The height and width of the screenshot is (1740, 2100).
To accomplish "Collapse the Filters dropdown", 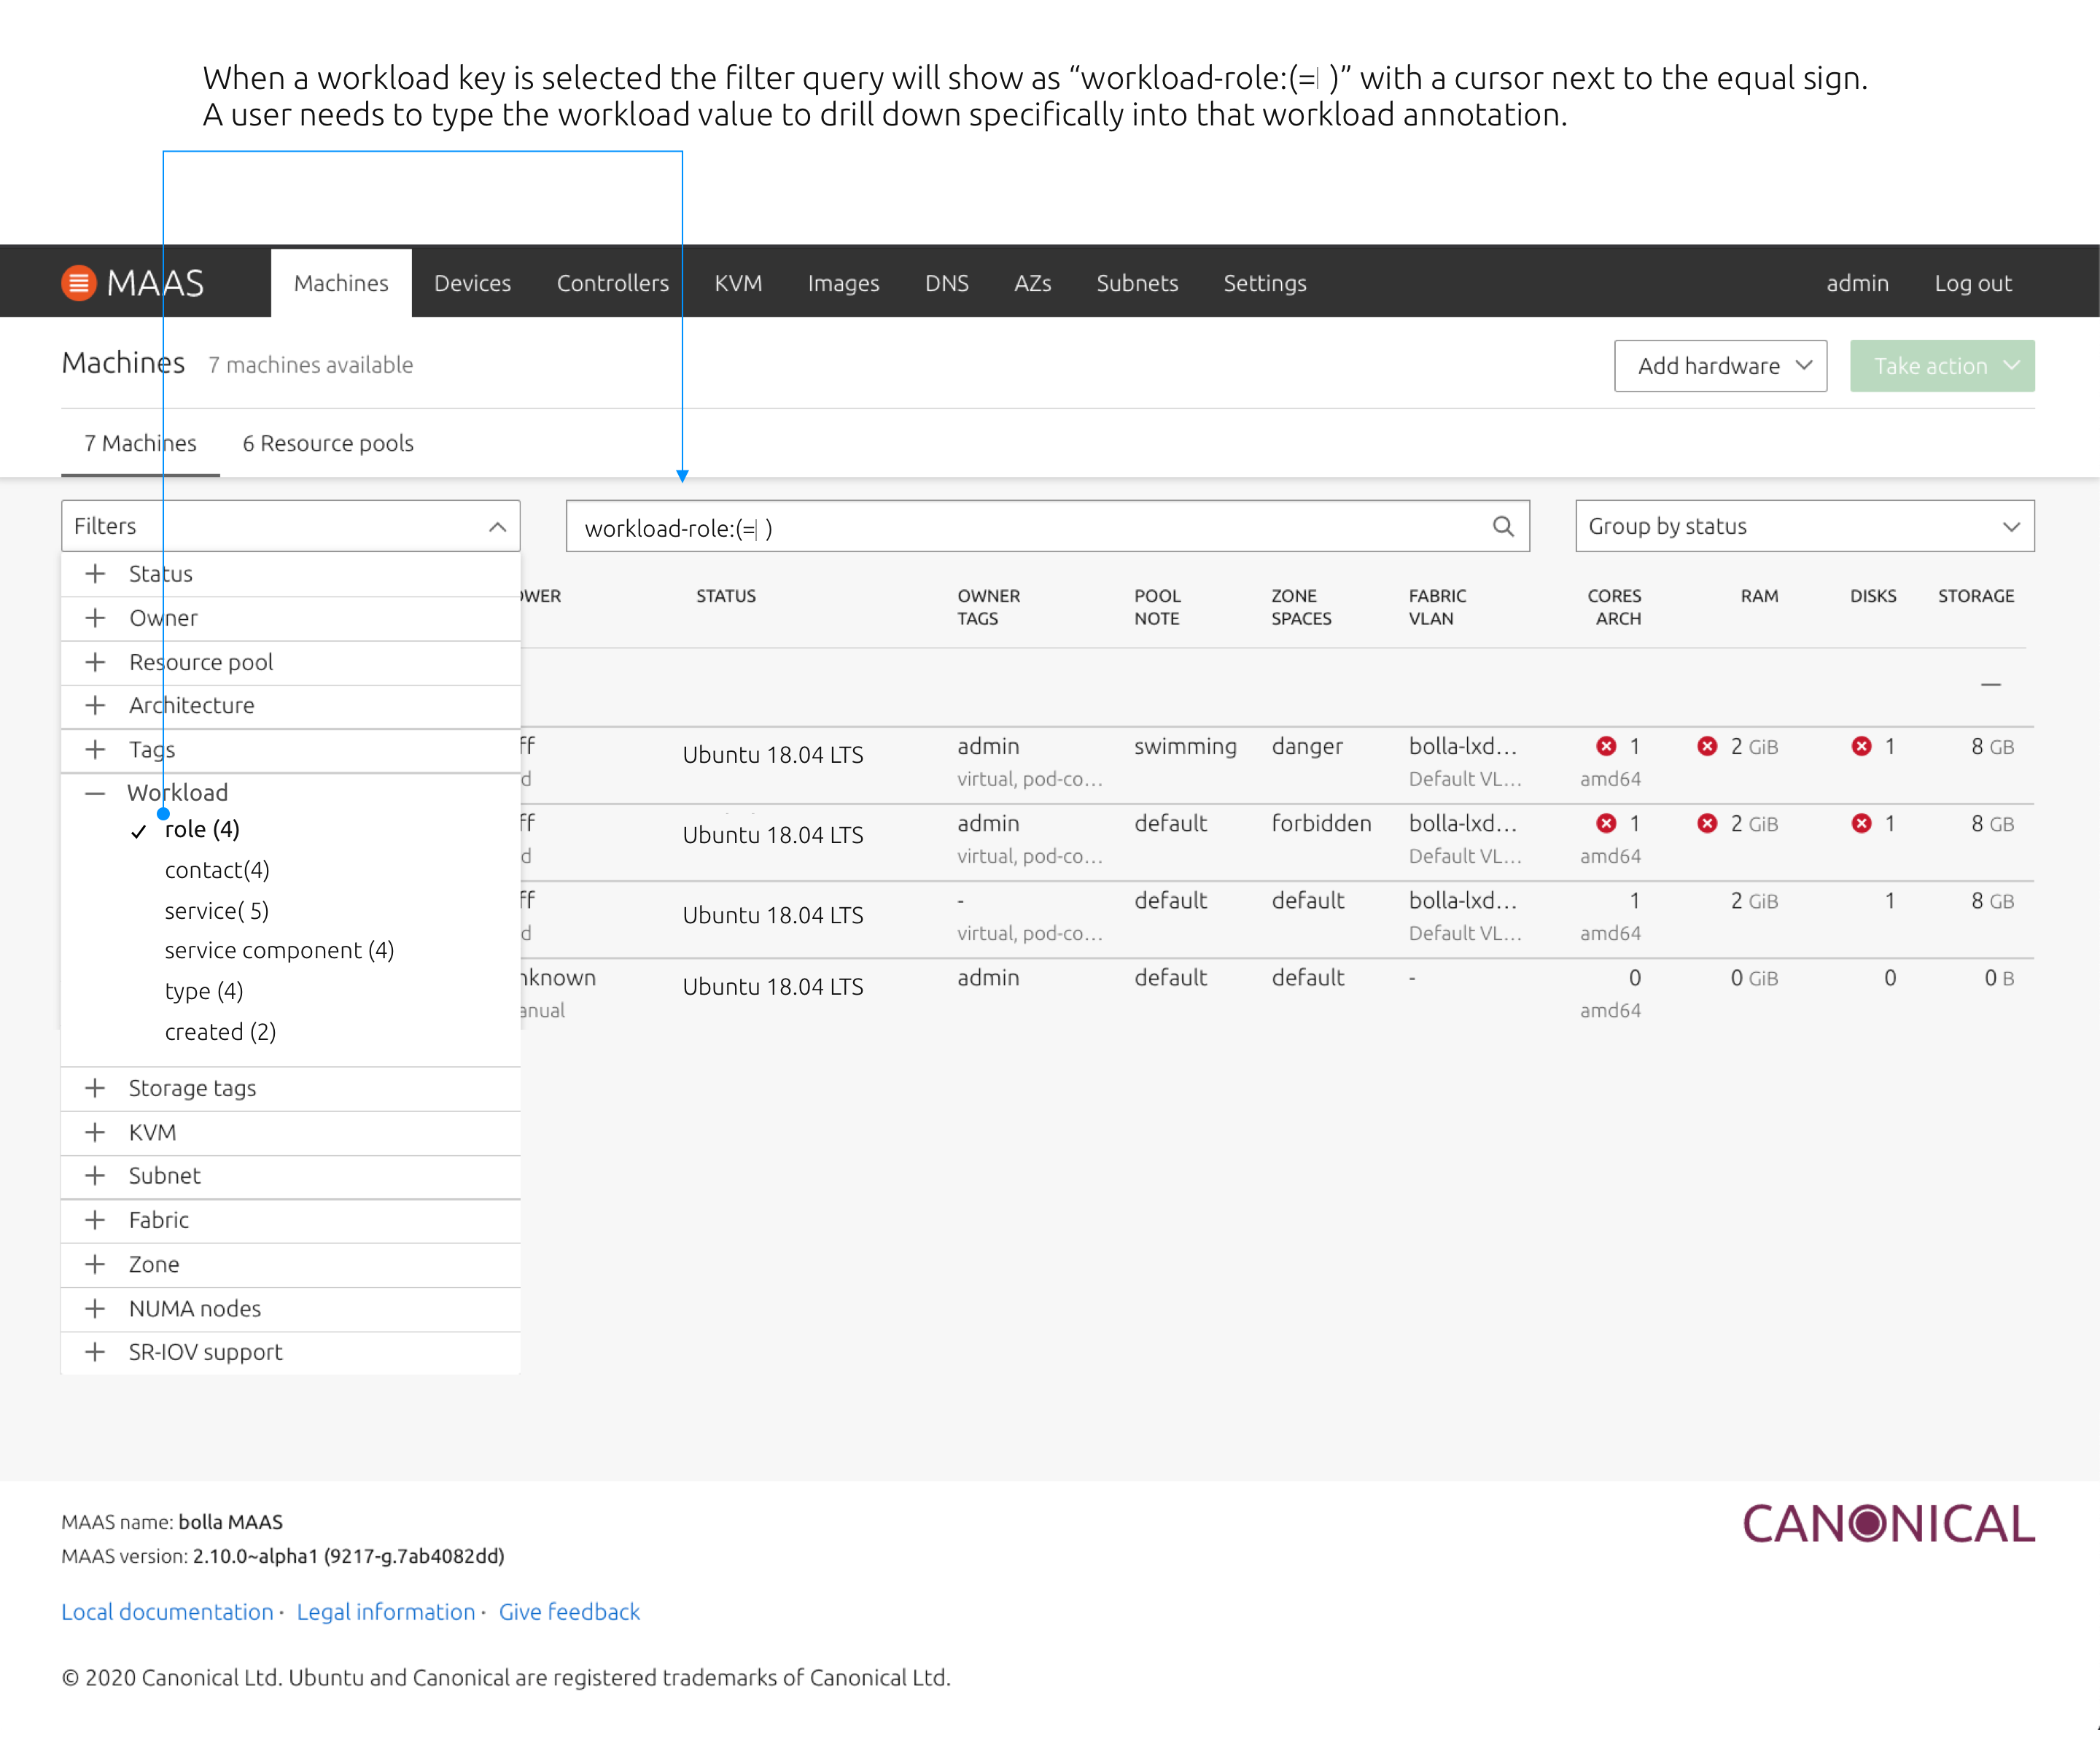I will 497,527.
